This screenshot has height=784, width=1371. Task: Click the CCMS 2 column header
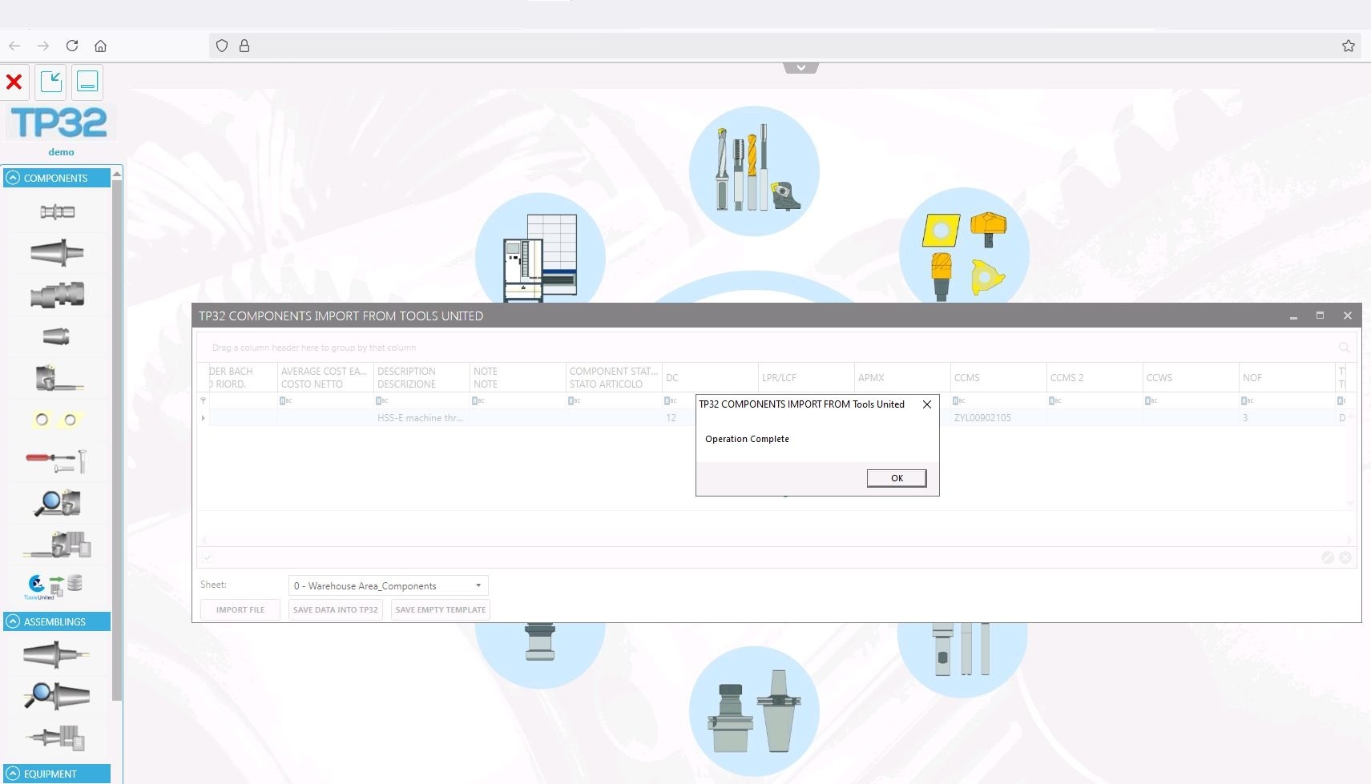tap(1095, 377)
